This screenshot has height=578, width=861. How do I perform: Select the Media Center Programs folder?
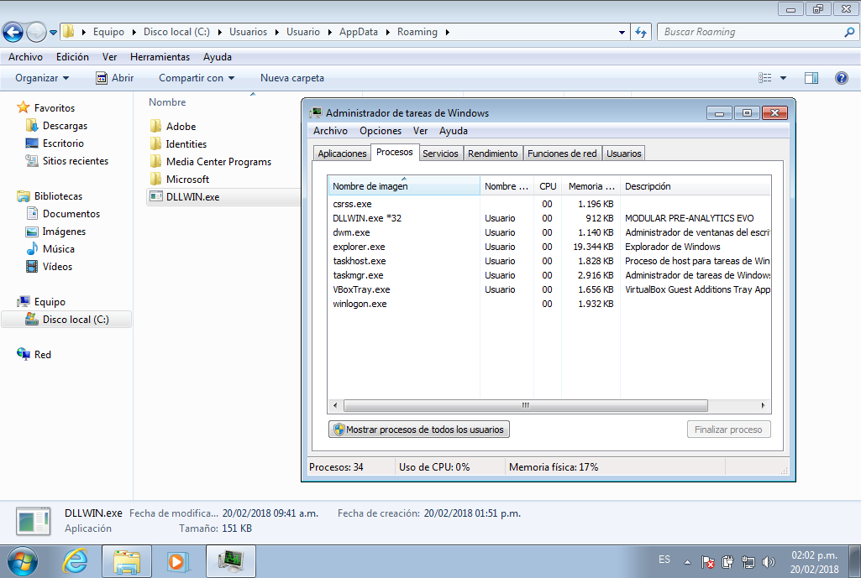[211, 161]
